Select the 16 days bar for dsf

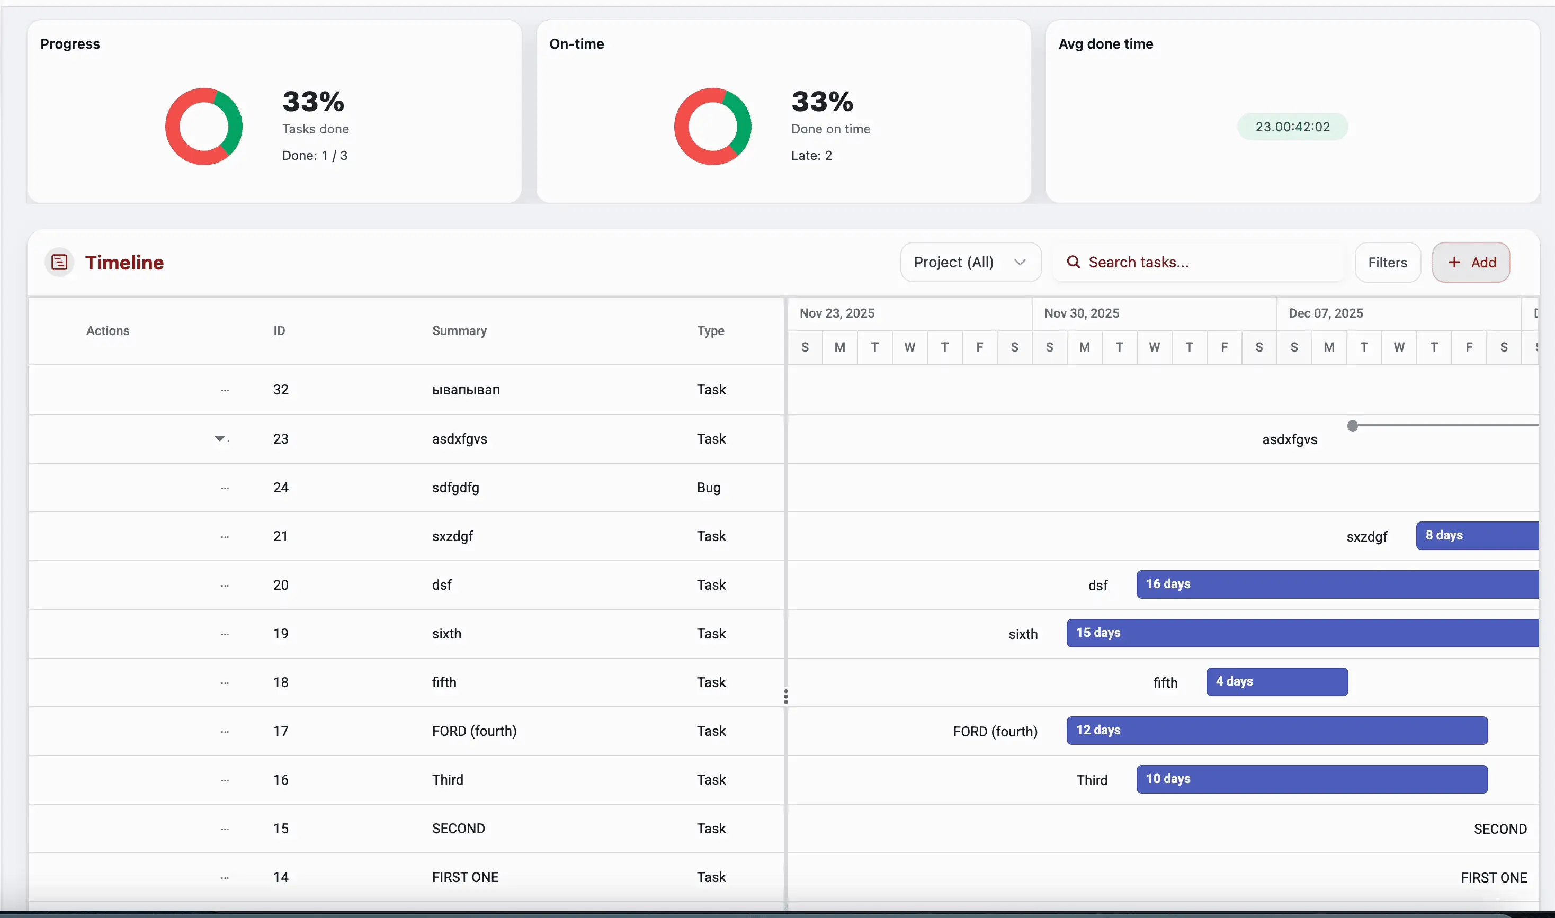pyautogui.click(x=1330, y=584)
